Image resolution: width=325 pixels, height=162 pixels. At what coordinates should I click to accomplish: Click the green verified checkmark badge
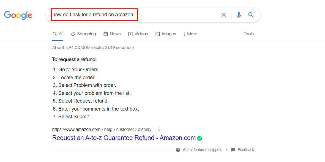pos(200,138)
